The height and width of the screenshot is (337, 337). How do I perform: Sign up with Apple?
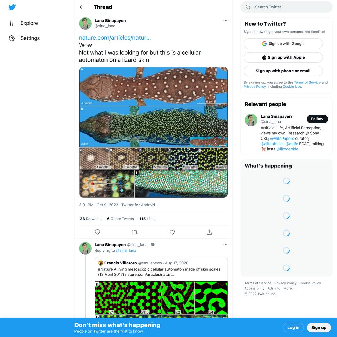(x=283, y=57)
